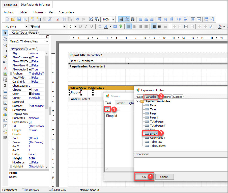The height and width of the screenshot is (193, 228).
Task: Click Cancel in Expression Editor
Action: point(164,177)
